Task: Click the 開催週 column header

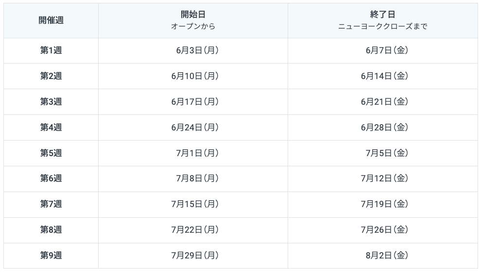Action: [51, 20]
